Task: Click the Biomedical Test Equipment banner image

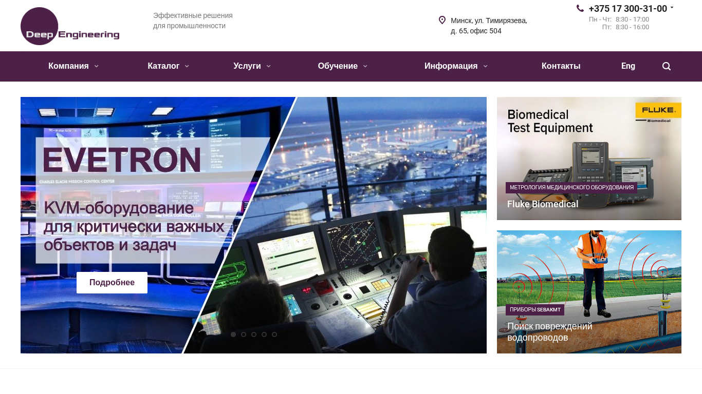Action: pos(589,159)
